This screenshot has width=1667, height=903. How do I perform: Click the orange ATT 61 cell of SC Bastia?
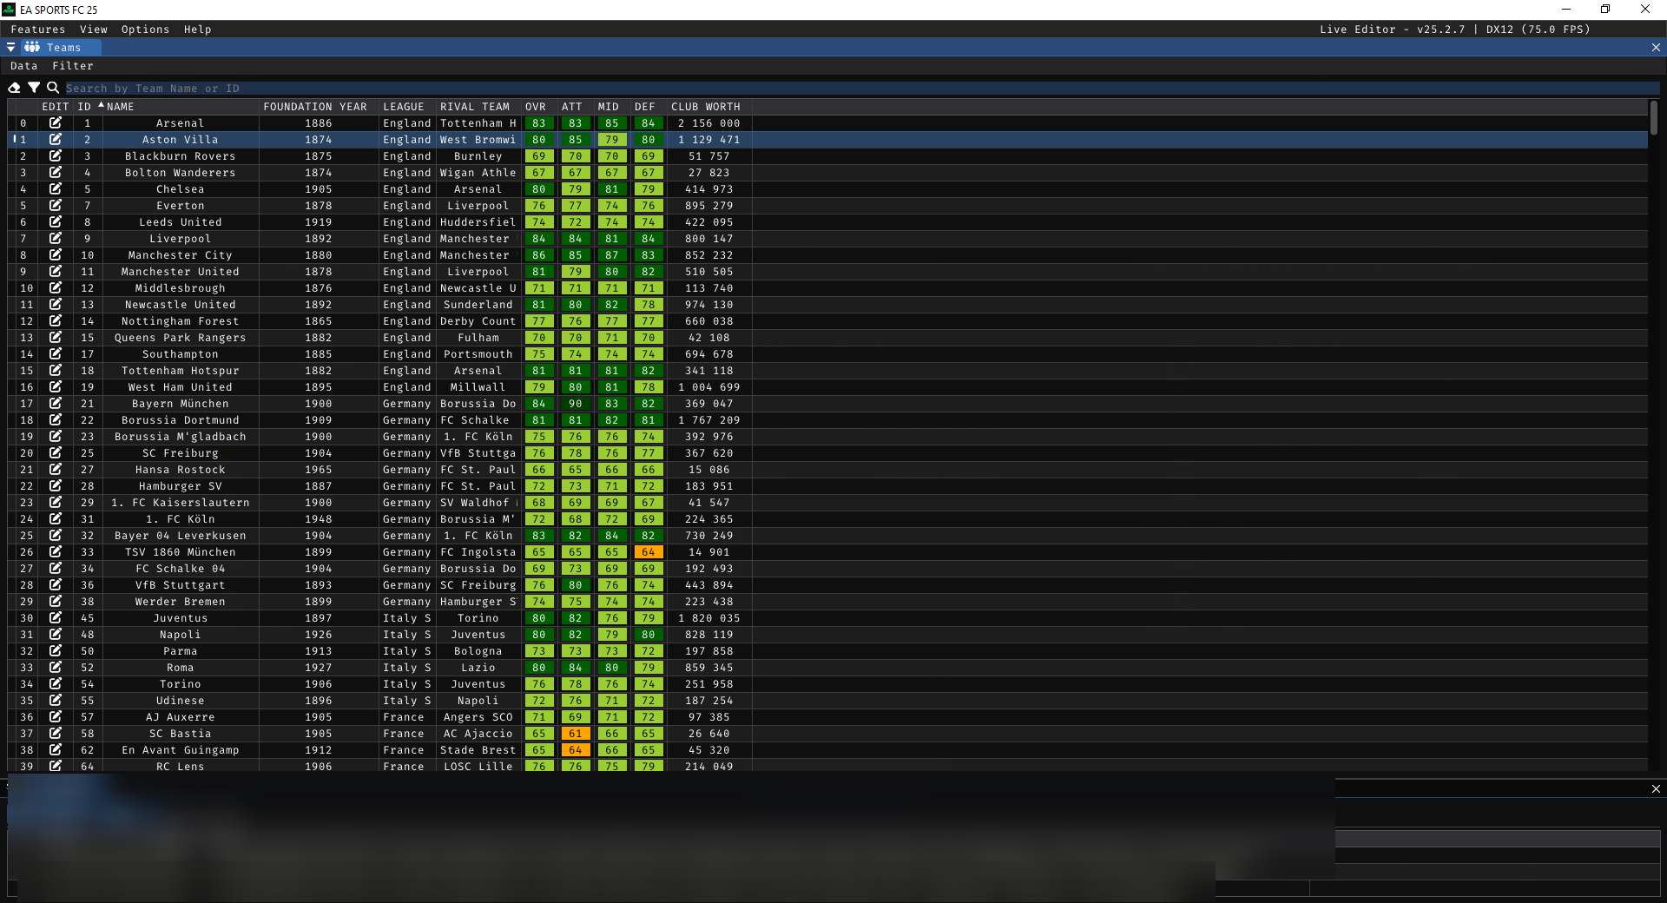(576, 734)
